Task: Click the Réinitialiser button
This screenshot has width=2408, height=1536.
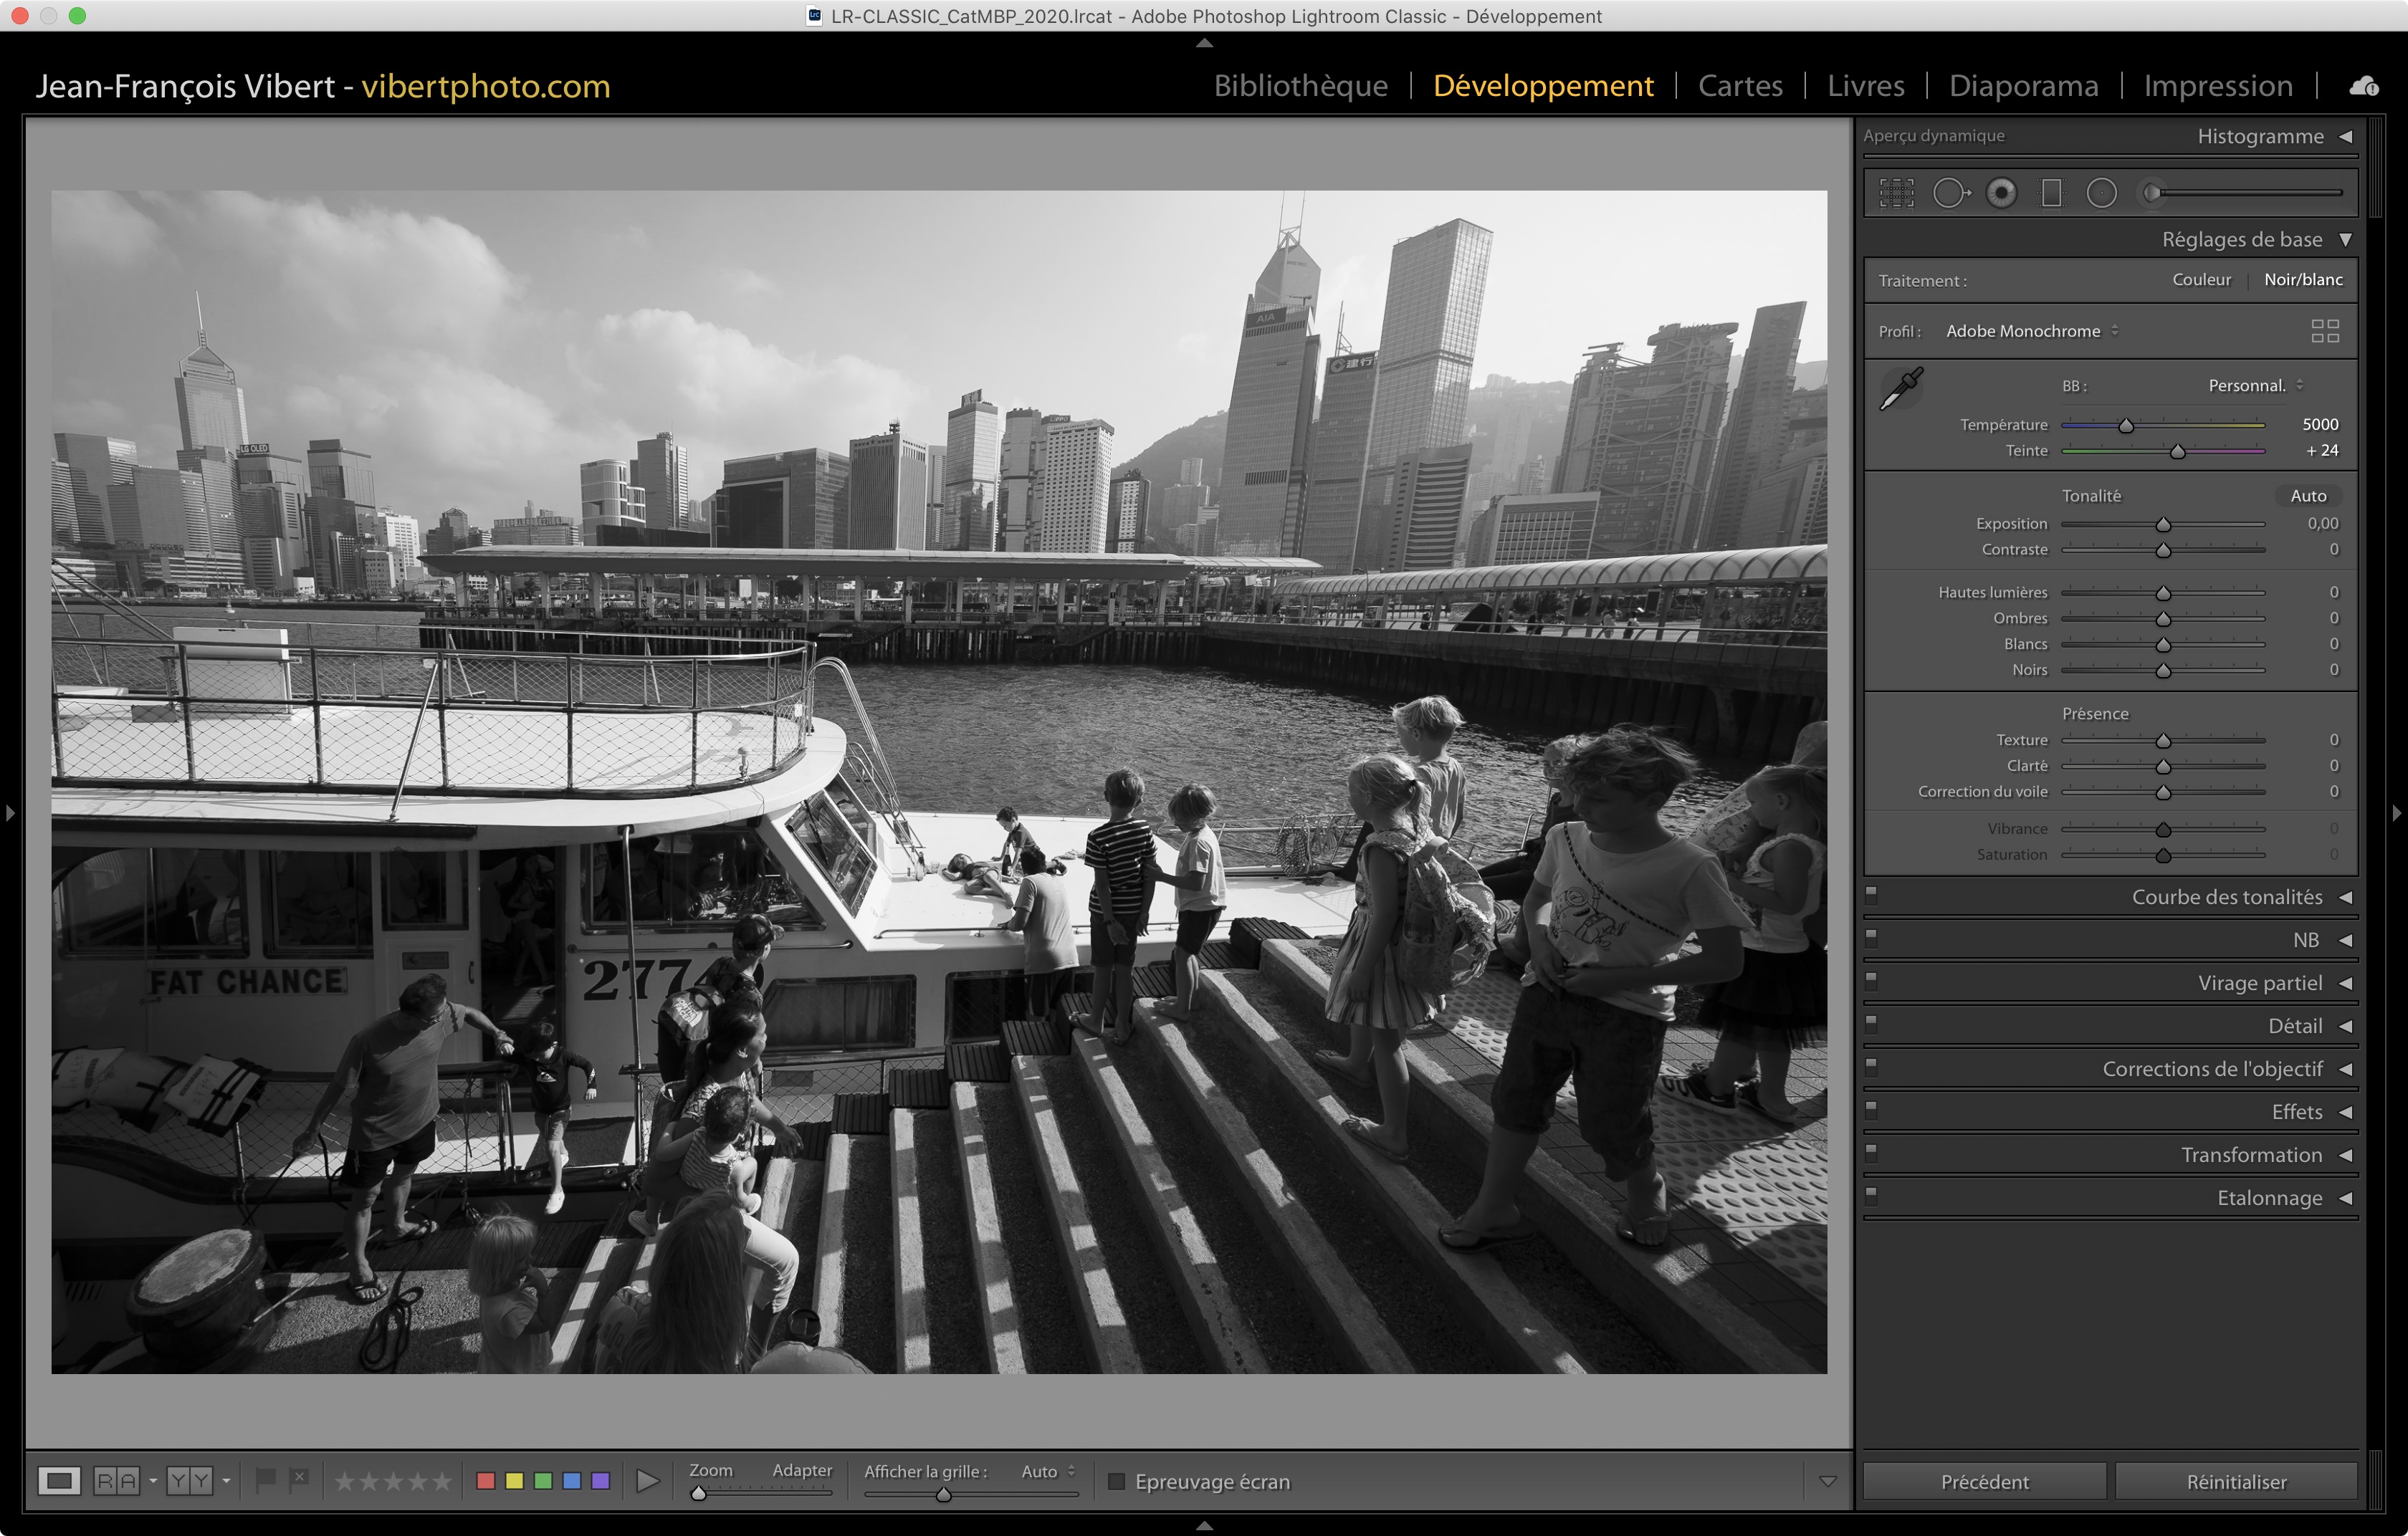Action: 2236,1481
